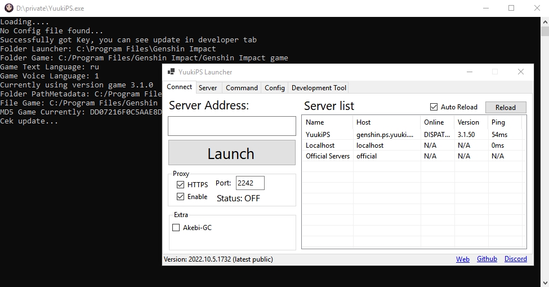This screenshot has height=287, width=549.
Task: Reload the server list
Action: coord(506,108)
